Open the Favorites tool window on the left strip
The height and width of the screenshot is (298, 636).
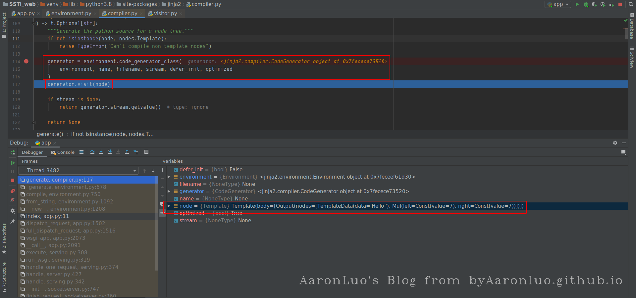pyautogui.click(x=4, y=238)
